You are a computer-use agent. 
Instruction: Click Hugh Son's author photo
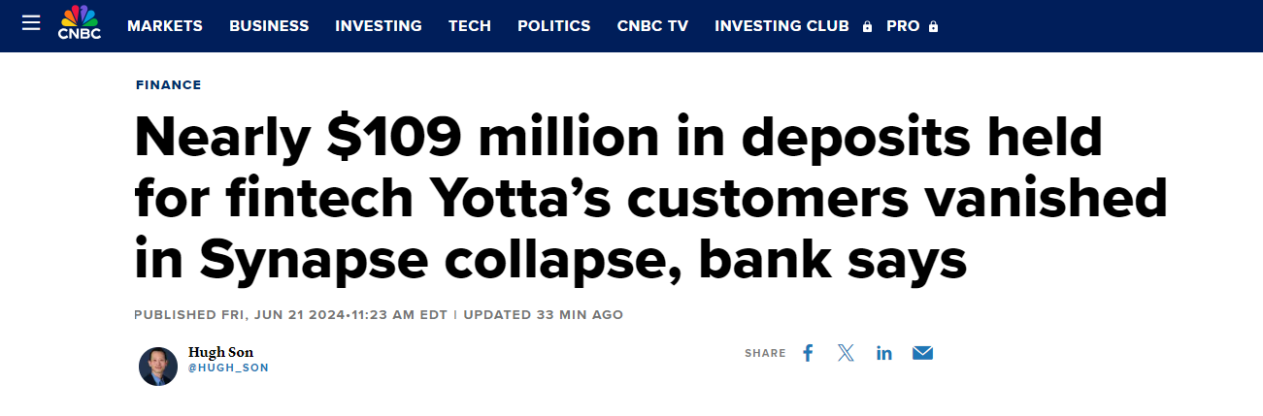(x=158, y=367)
